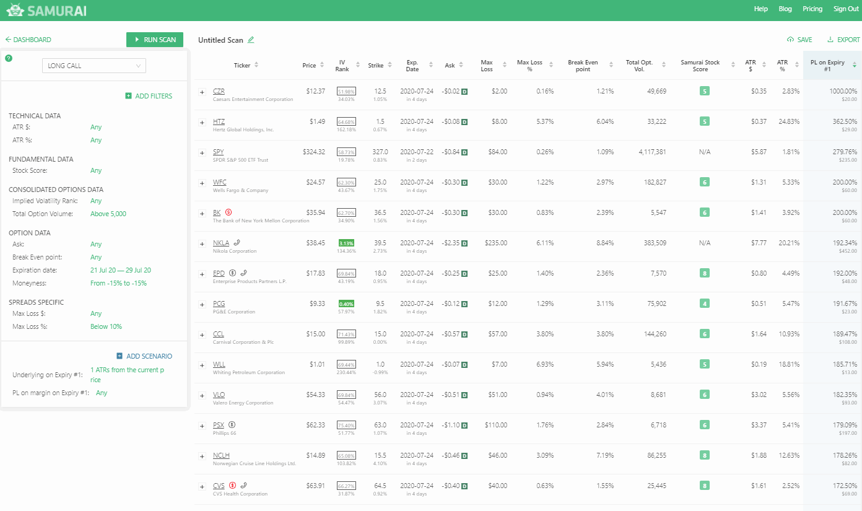Open the Blog link in header
Viewport: 862px width, 511px height.
pos(785,9)
